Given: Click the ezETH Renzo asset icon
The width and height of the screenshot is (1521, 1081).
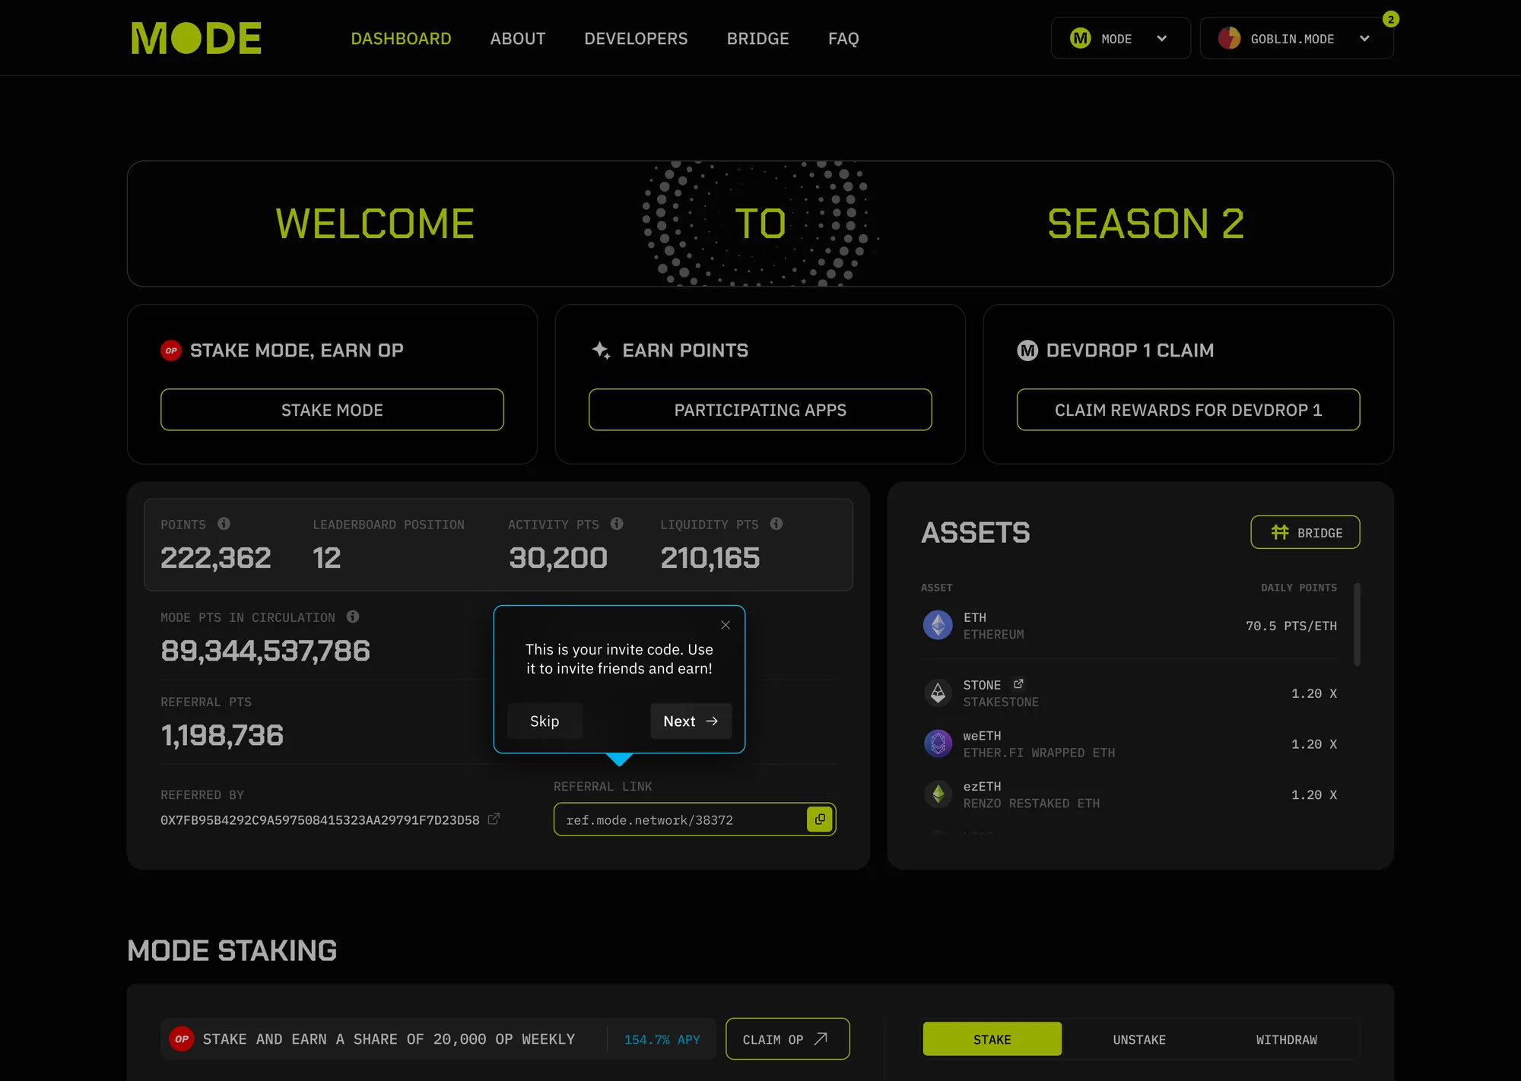Looking at the screenshot, I should coord(938,794).
